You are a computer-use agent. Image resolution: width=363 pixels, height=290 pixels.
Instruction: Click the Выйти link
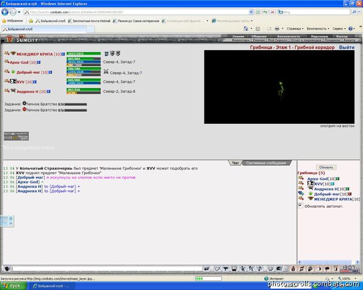coord(347,47)
